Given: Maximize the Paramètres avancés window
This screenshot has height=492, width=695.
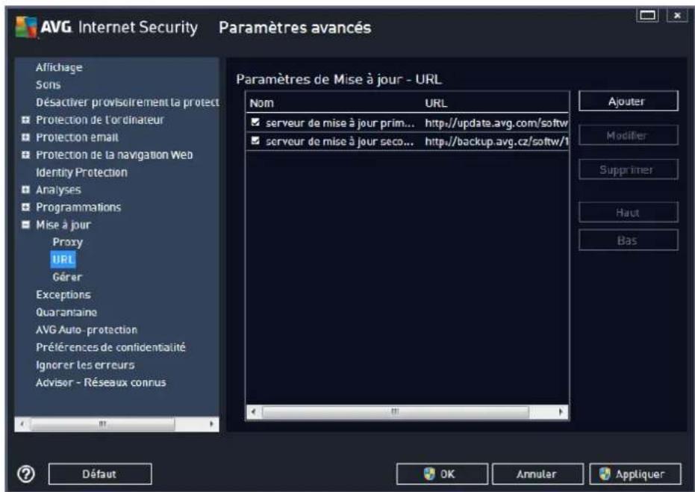Looking at the screenshot, I should pyautogui.click(x=647, y=16).
